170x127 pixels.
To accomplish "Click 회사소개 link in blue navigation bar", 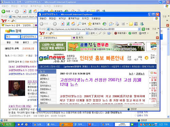I will (x=95, y=67).
